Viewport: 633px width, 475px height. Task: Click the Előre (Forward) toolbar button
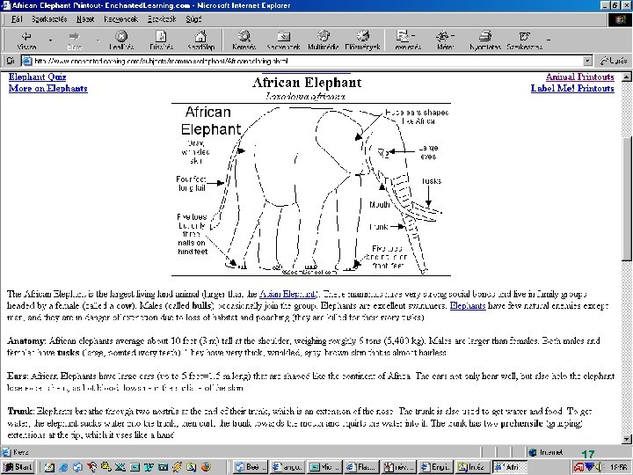74,40
